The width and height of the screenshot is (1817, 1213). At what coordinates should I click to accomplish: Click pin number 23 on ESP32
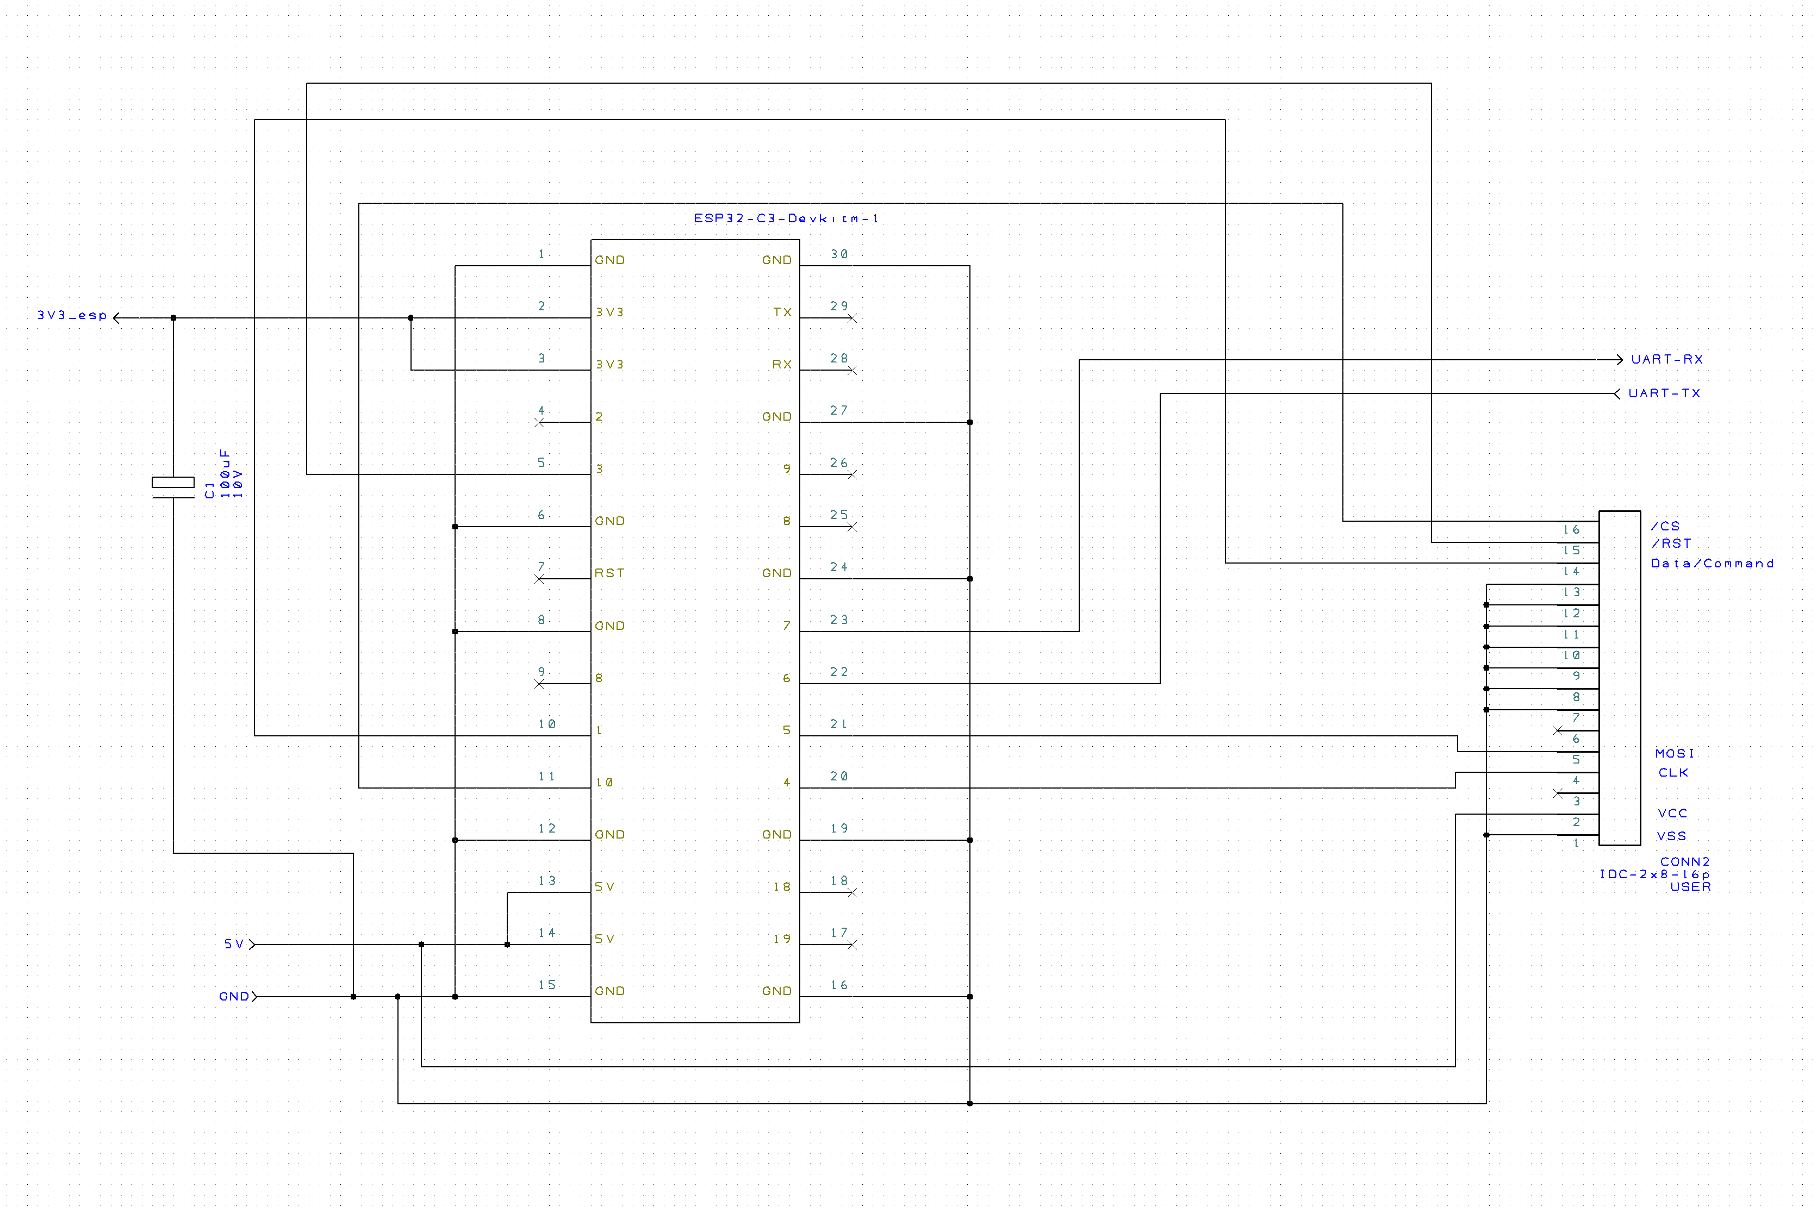click(839, 620)
